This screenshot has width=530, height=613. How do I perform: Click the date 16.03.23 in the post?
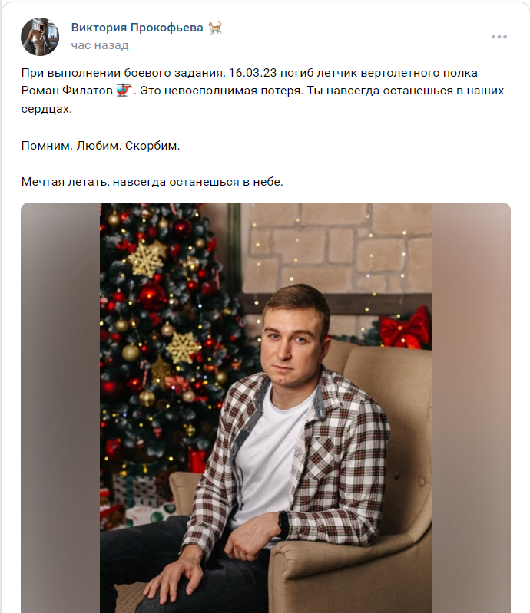[x=253, y=73]
